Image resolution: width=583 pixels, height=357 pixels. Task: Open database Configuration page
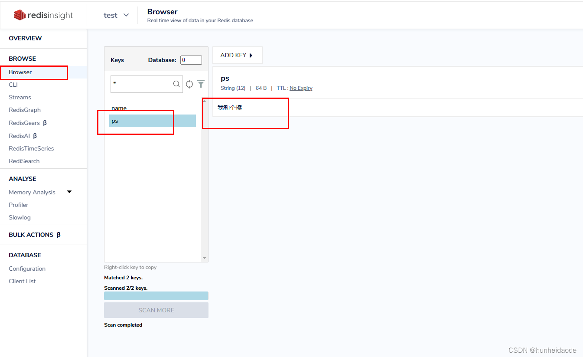tap(27, 269)
